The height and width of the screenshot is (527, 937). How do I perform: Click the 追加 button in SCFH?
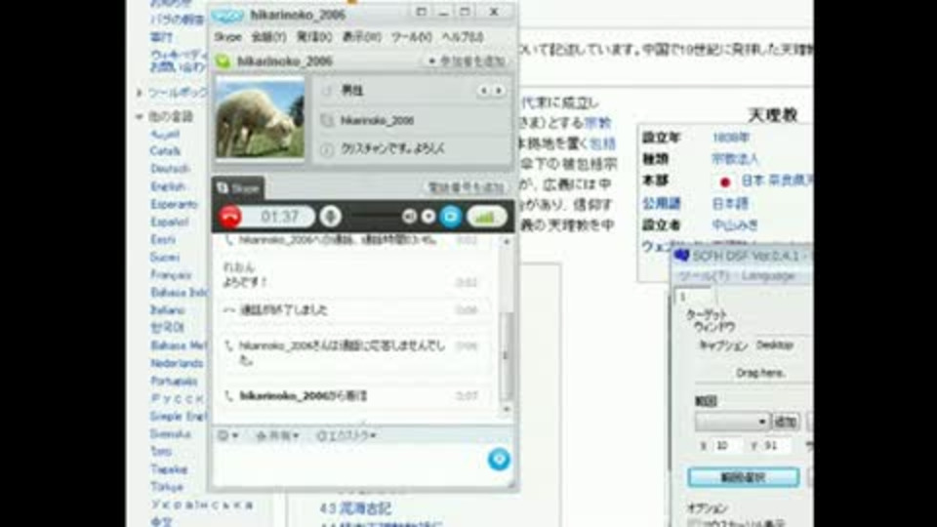tap(785, 422)
